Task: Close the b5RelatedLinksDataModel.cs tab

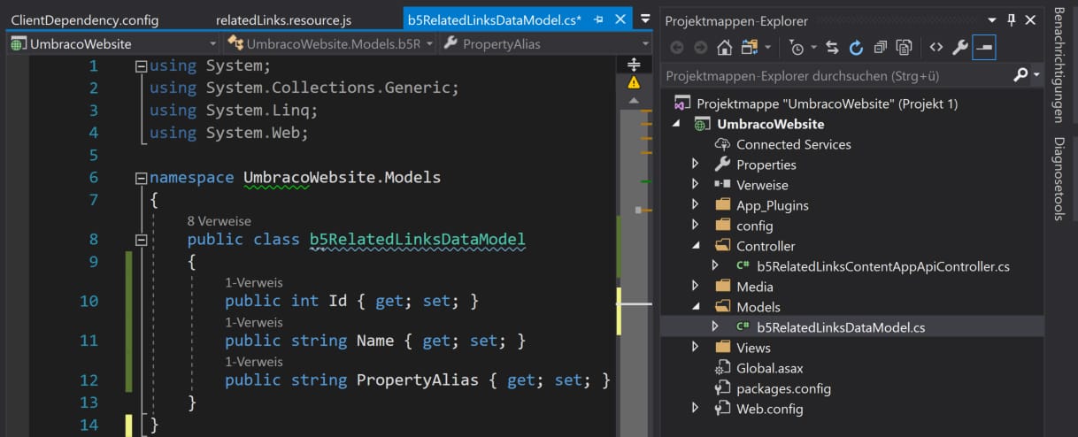Action: 620,19
